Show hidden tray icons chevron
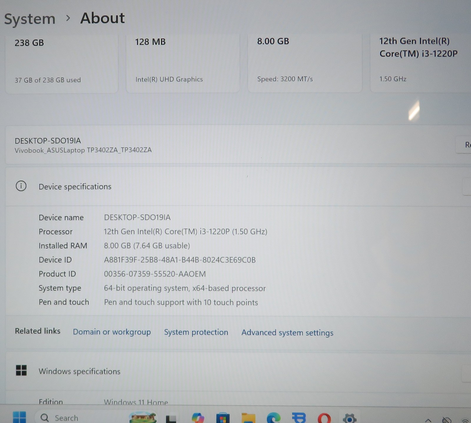Image resolution: width=471 pixels, height=423 pixels. click(428, 420)
